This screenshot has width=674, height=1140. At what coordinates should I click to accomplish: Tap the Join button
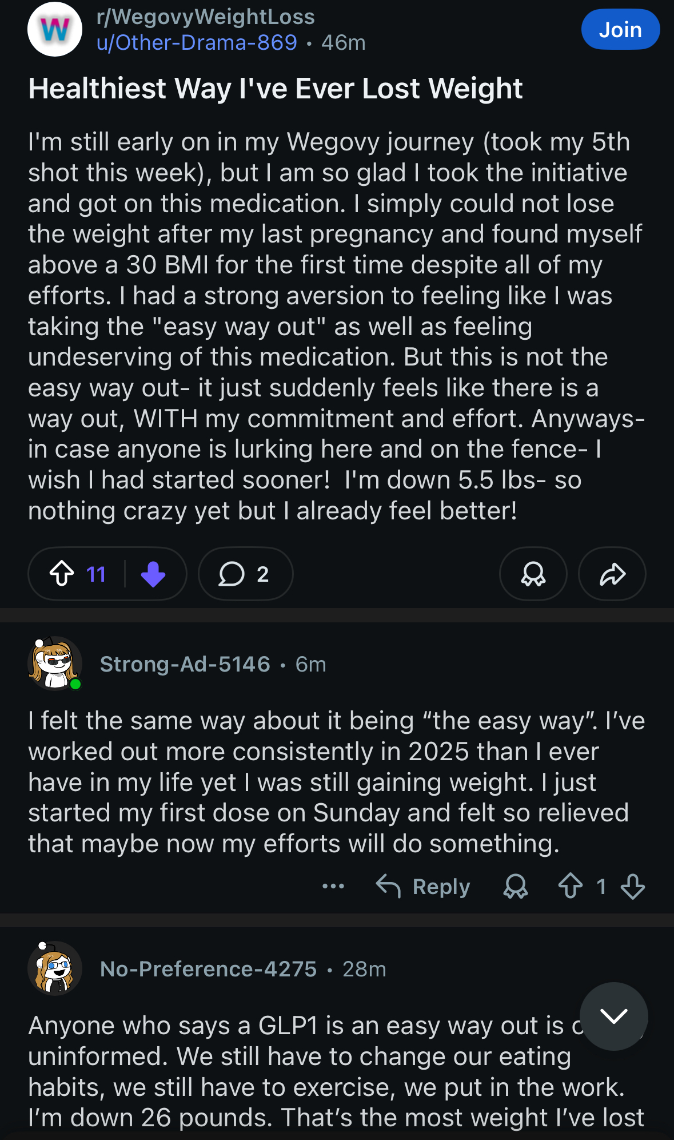click(x=620, y=30)
